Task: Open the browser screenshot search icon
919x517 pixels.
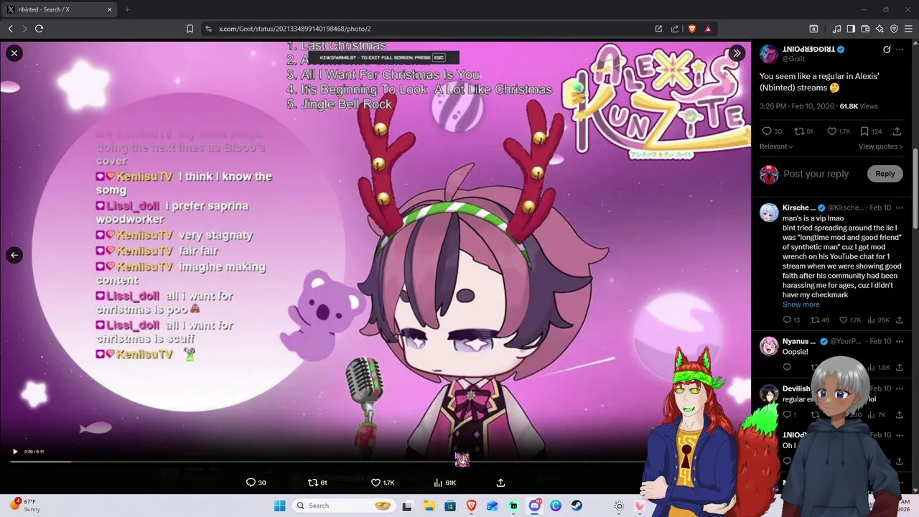Action: pos(813,29)
